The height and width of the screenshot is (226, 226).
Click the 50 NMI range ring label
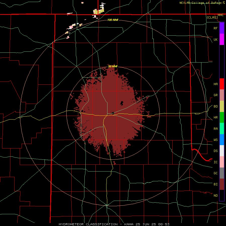(x=113, y=66)
